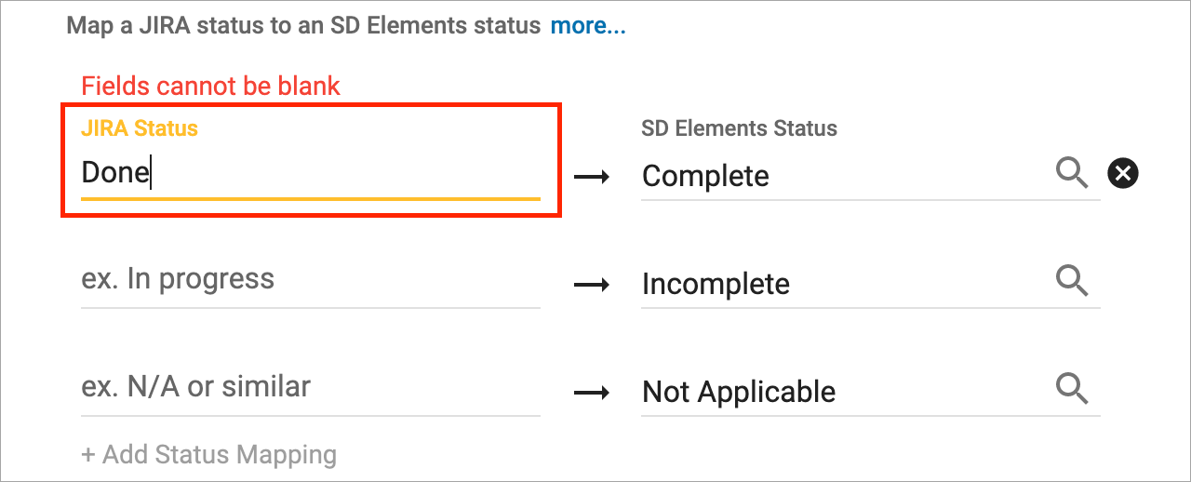Click the "Fields cannot be blank" error message
This screenshot has height=482, width=1191.
[x=211, y=87]
